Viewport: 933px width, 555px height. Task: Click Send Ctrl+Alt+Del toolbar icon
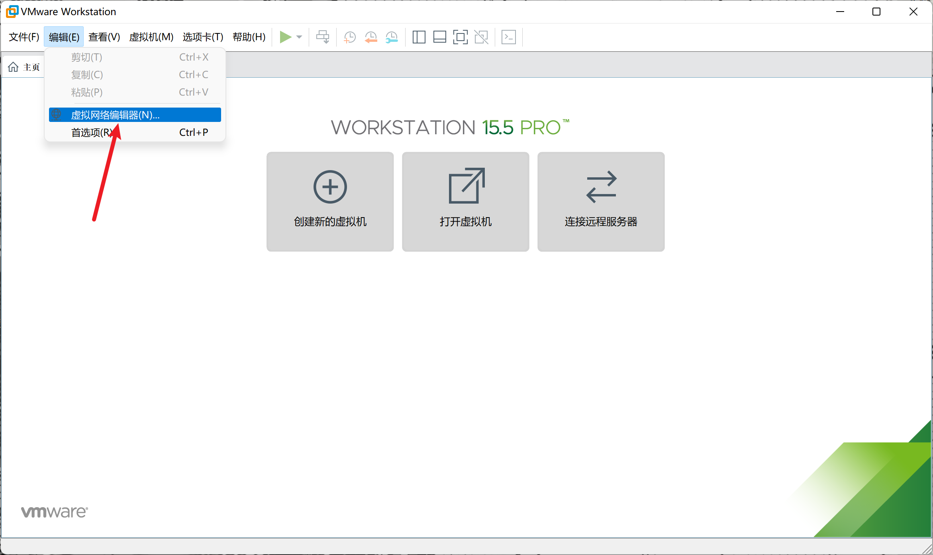(x=323, y=37)
